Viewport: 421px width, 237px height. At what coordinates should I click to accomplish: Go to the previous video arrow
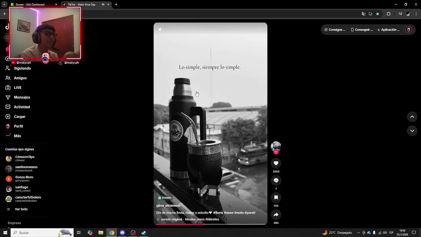point(412,117)
